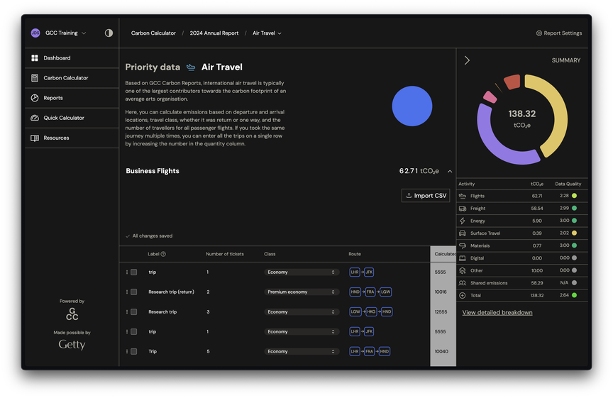The width and height of the screenshot is (613, 398).
Task: Go to Reports in the sidebar
Action: 72,98
